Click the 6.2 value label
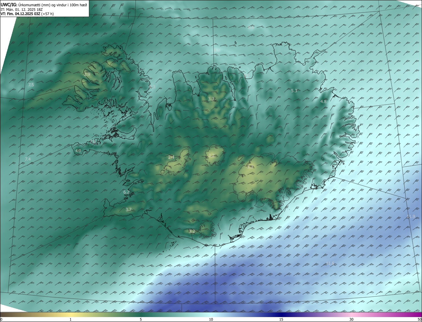 pos(126,192)
